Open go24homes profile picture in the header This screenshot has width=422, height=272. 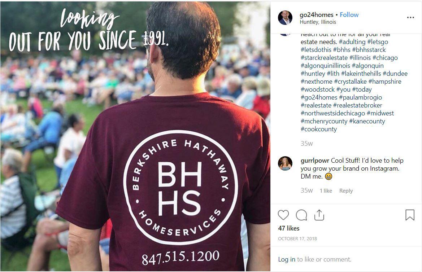click(285, 18)
